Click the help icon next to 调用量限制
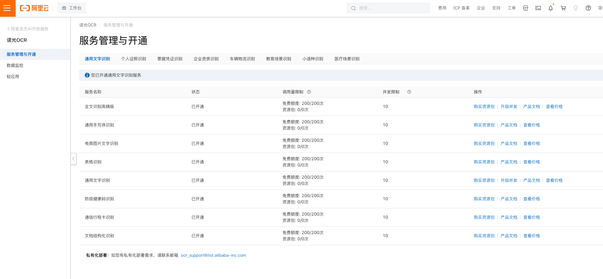Screen dimensions: 603x279 click(309, 92)
